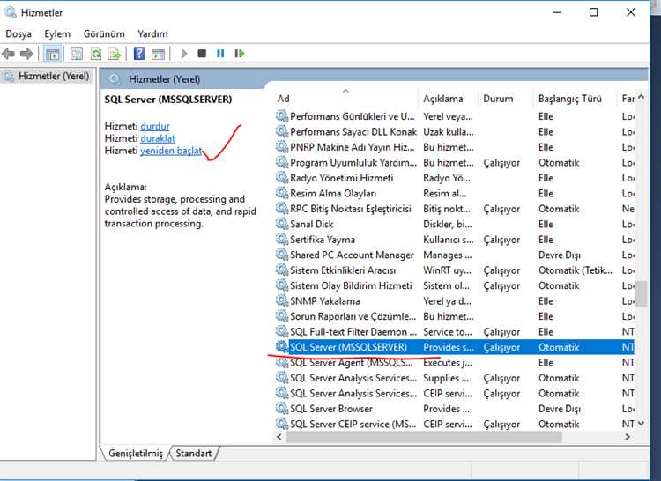Click the Restart Service icon
The width and height of the screenshot is (661, 481).
[x=240, y=54]
